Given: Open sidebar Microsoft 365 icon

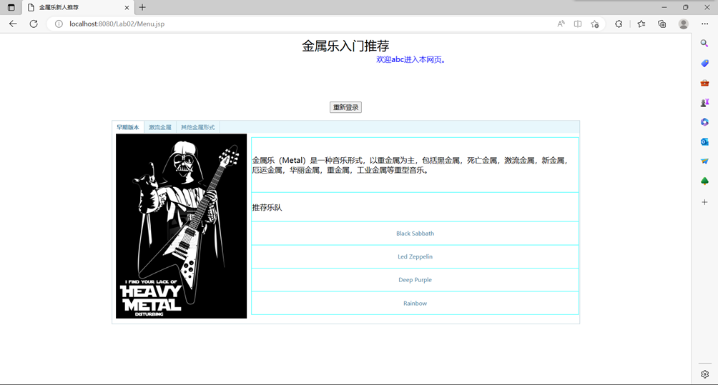Looking at the screenshot, I should [704, 122].
